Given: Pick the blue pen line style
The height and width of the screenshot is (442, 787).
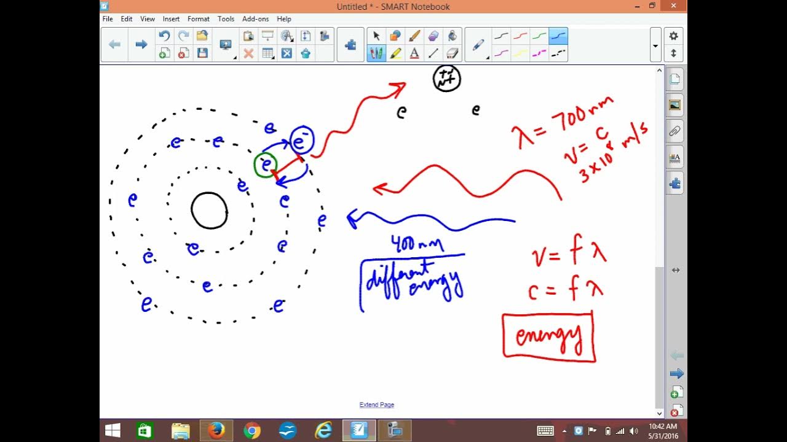Looking at the screenshot, I should [x=558, y=36].
